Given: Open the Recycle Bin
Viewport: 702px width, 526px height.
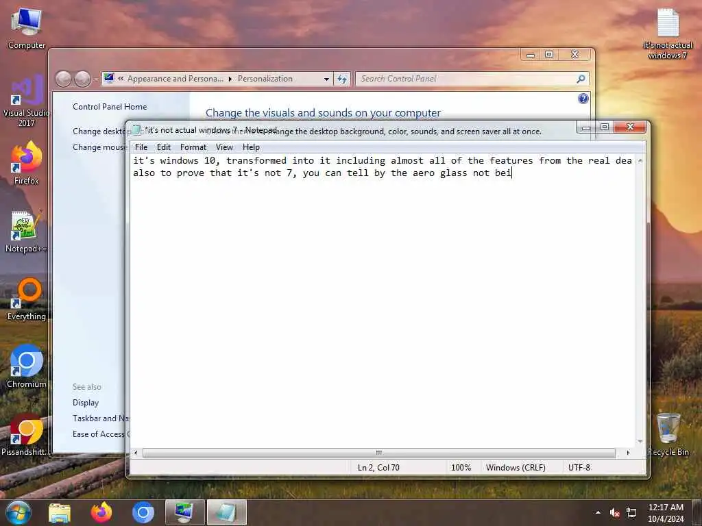Looking at the screenshot, I should pyautogui.click(x=668, y=434).
